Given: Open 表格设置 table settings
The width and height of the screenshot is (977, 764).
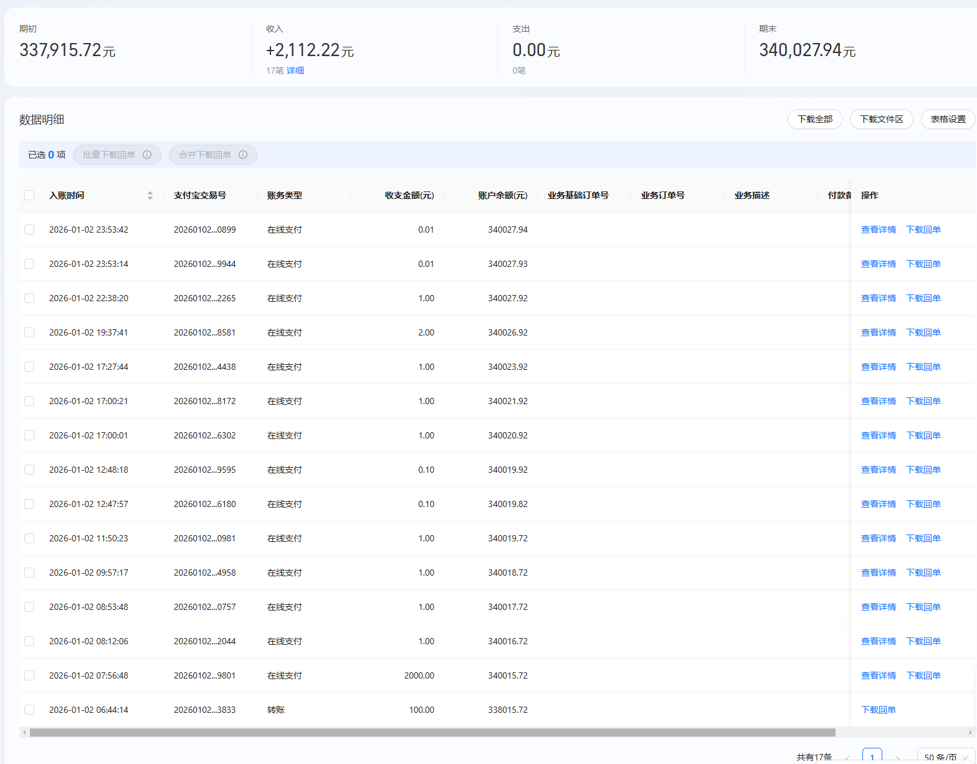Looking at the screenshot, I should [x=948, y=119].
